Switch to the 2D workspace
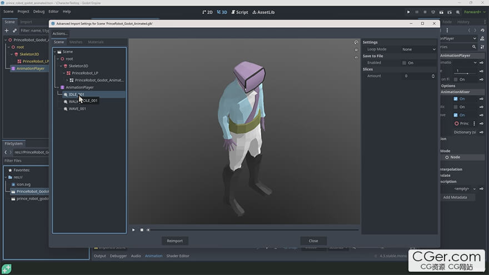The height and width of the screenshot is (275, 489). [x=207, y=12]
